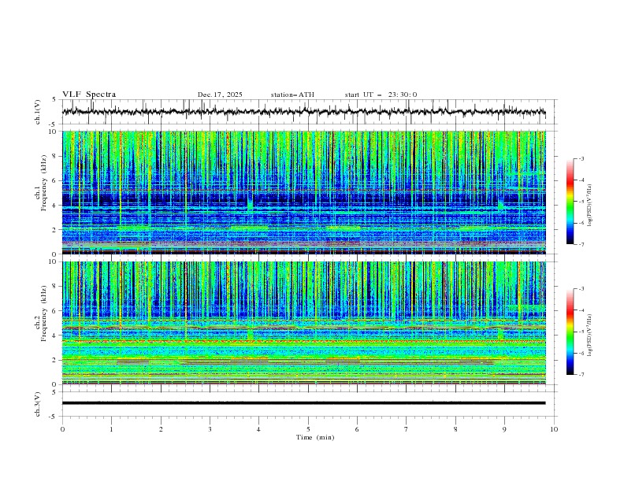Screen dimensions: 624x482
Task: Select the date label Dec.17, 2025
Action: pos(220,95)
